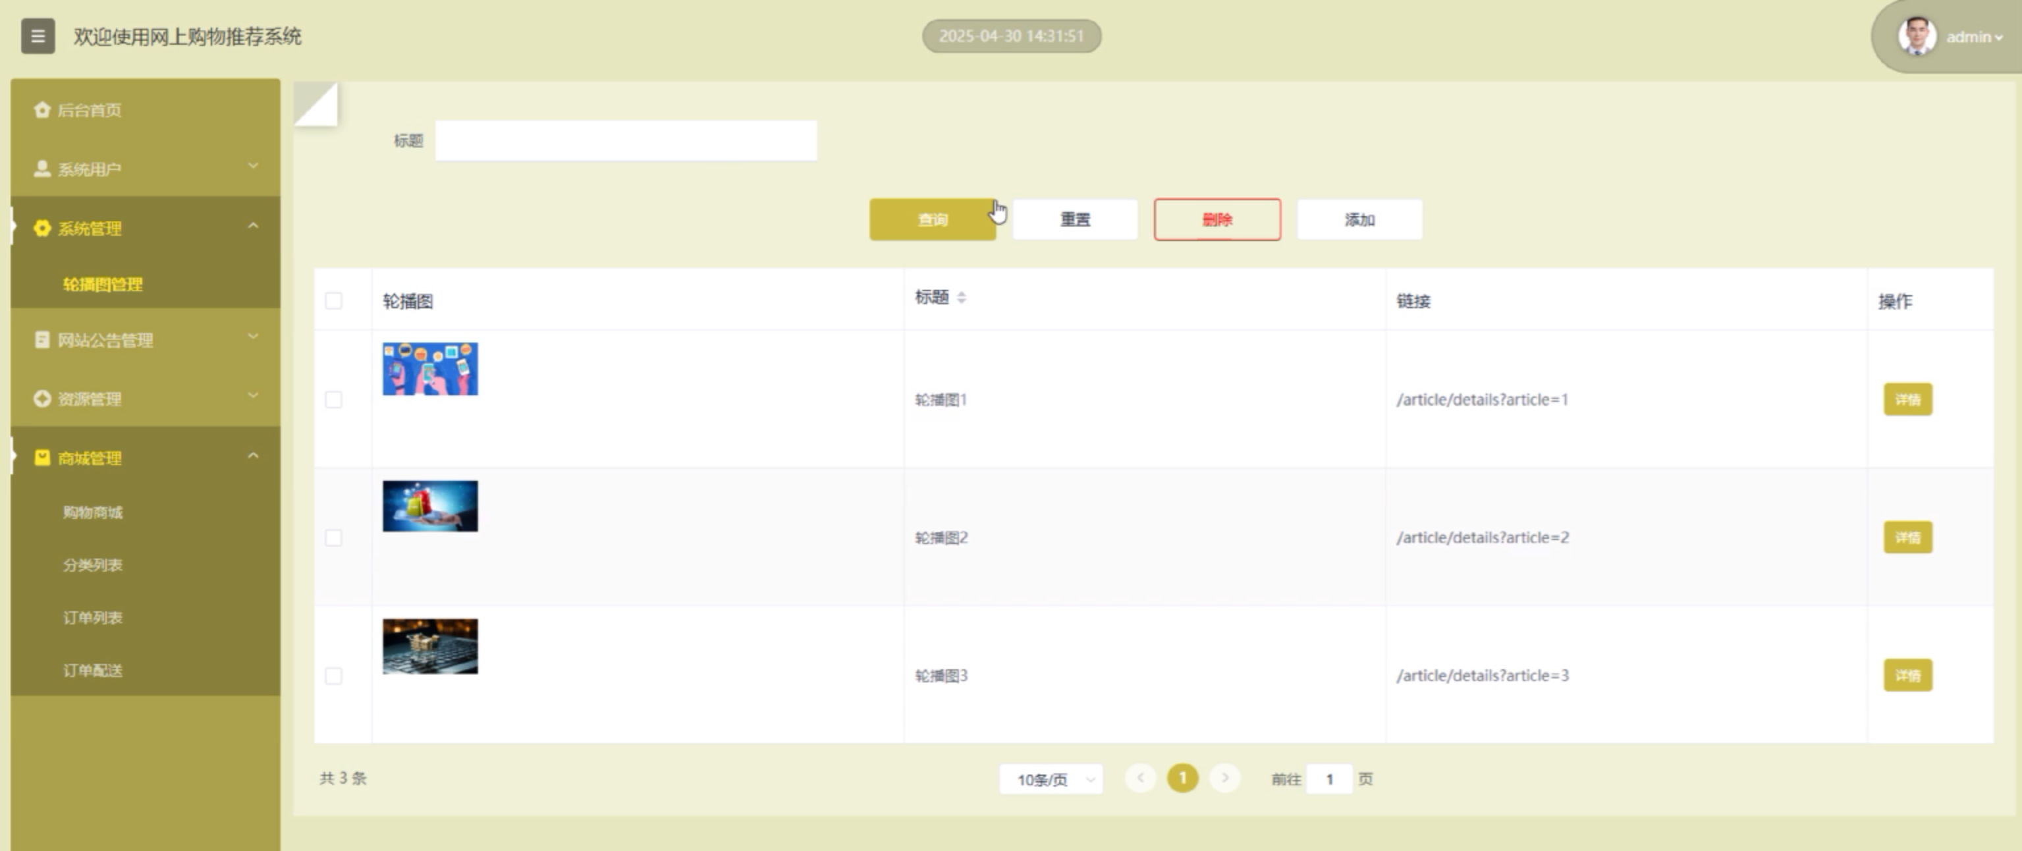This screenshot has width=2022, height=851.
Task: Click the user icon beside 系统用户
Action: pos(42,169)
